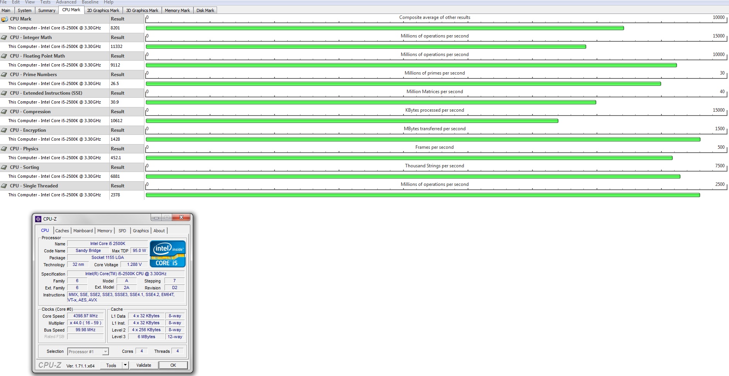
Task: Click the Encryption score 1428
Action: 115,139
